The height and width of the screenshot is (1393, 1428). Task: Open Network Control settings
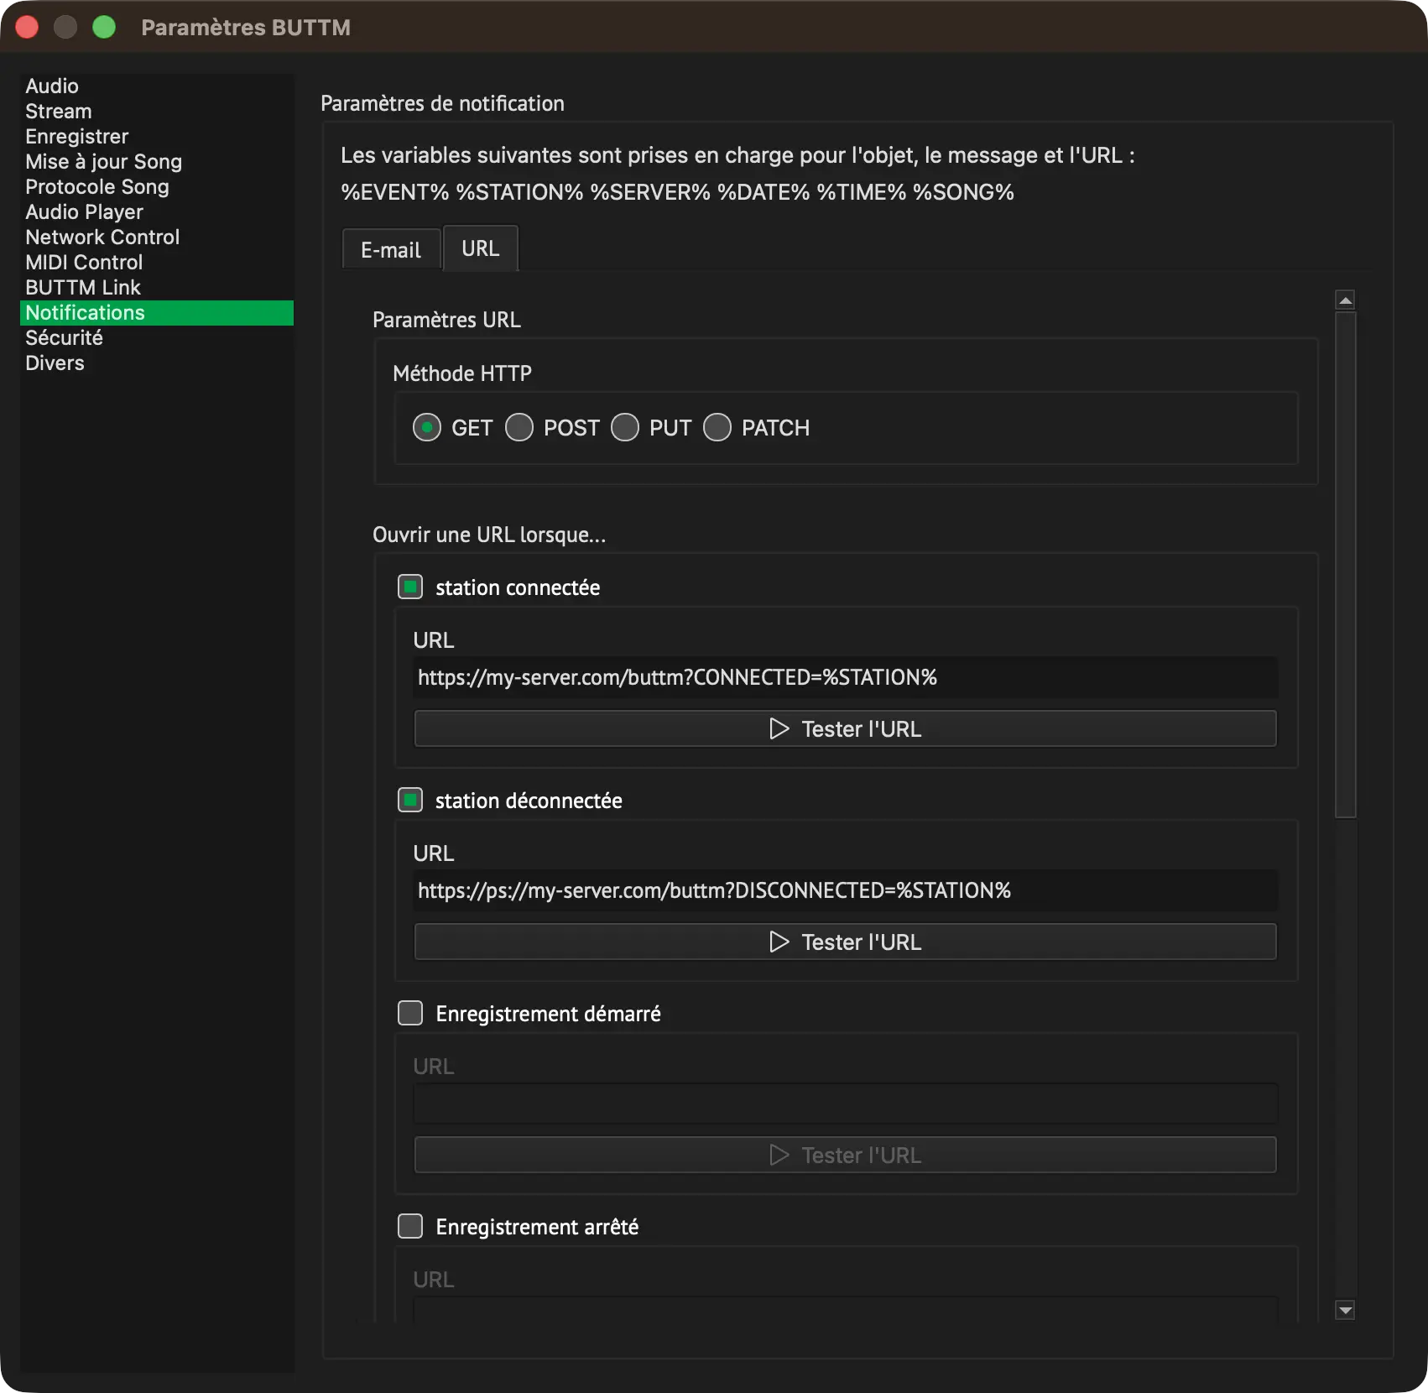156,237
